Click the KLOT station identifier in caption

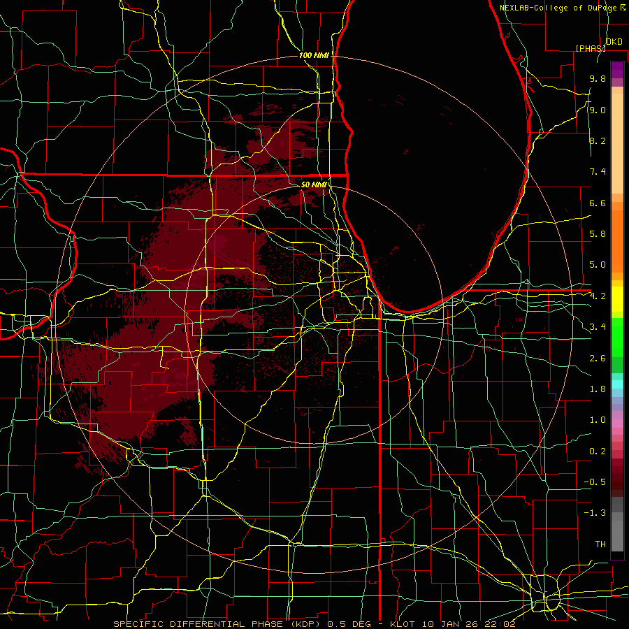401,624
